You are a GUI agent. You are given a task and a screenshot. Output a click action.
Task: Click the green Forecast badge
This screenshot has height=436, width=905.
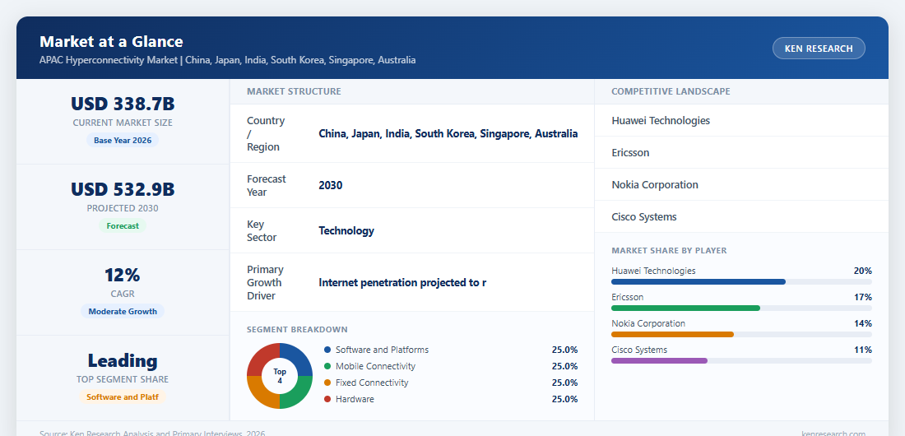pos(123,225)
